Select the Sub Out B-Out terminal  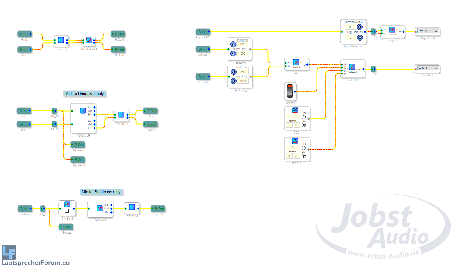(x=159, y=209)
